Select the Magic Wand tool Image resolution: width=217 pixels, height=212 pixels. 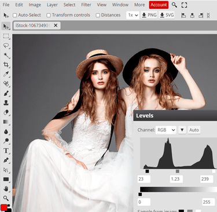pos(6,55)
